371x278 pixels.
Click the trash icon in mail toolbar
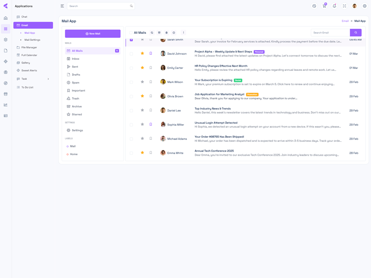166,33
